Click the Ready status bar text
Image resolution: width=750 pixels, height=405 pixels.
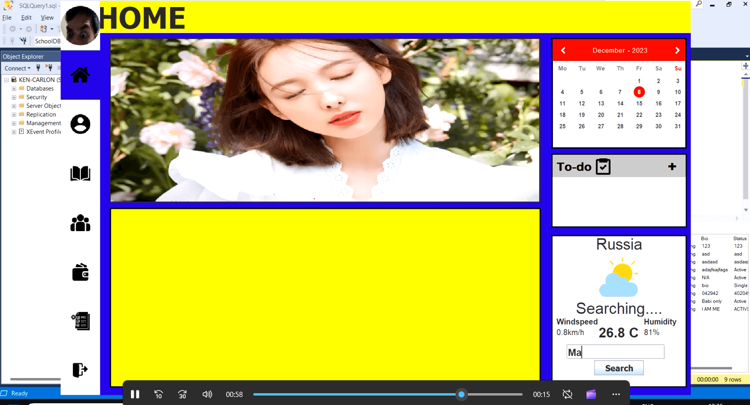point(19,393)
